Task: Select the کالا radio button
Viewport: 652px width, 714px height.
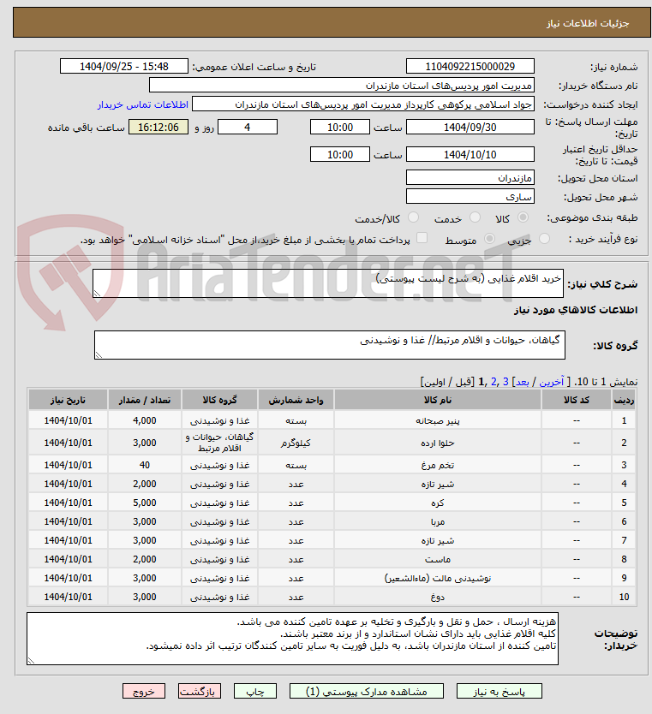Action: point(523,217)
